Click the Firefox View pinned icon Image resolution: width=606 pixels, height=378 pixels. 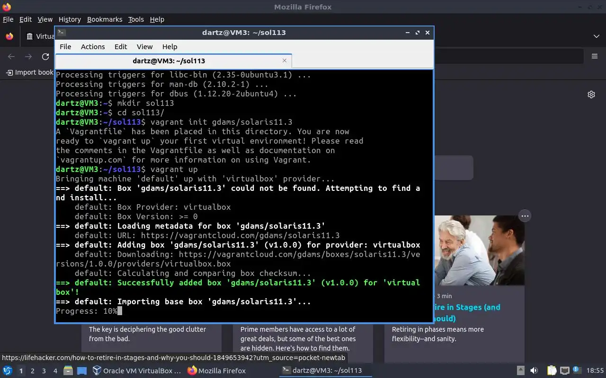click(9, 36)
